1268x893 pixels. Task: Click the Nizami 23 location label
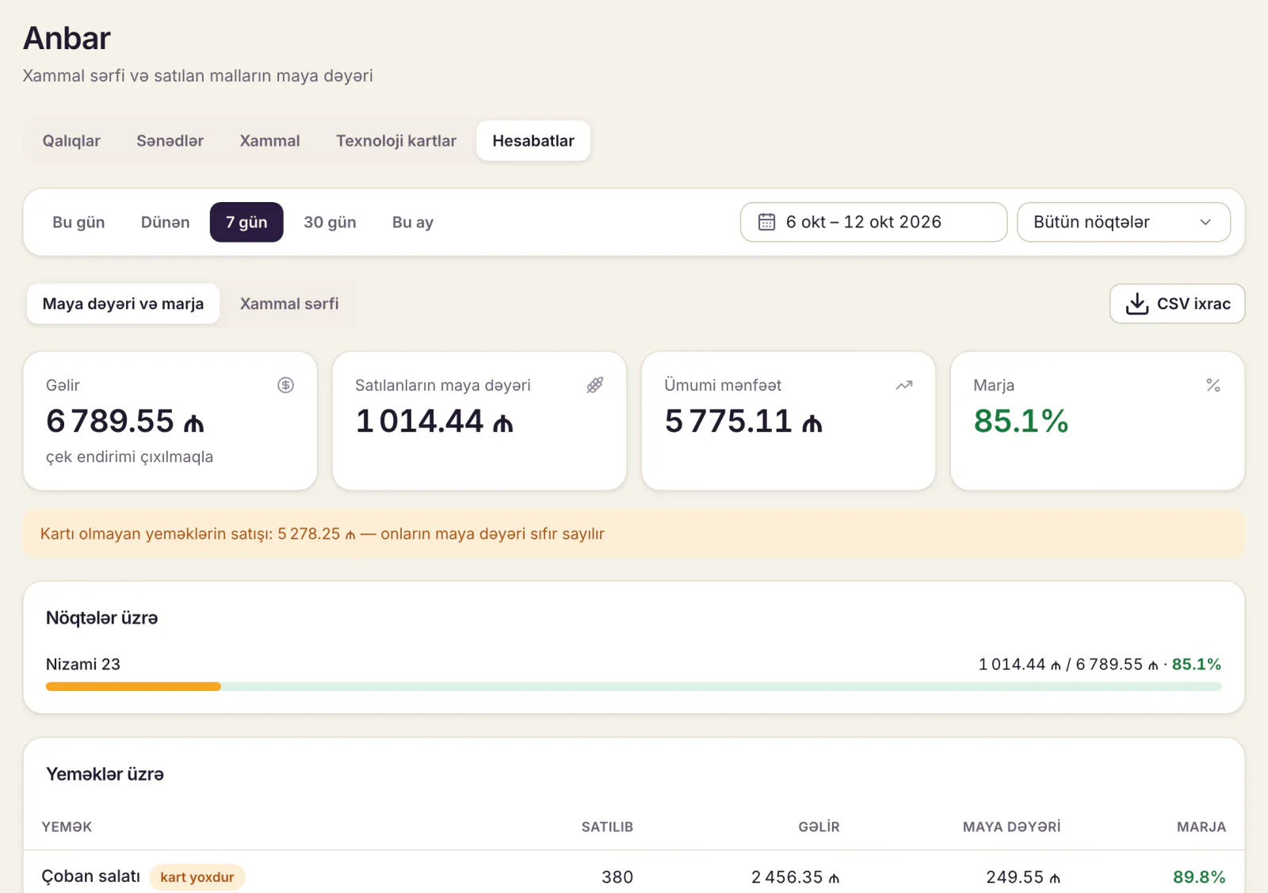(83, 664)
